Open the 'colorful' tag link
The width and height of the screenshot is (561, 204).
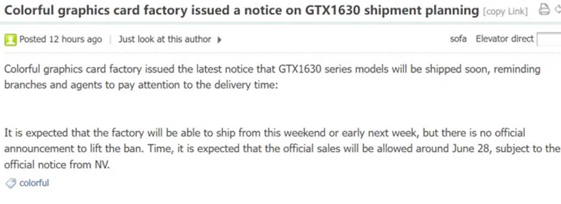point(34,183)
